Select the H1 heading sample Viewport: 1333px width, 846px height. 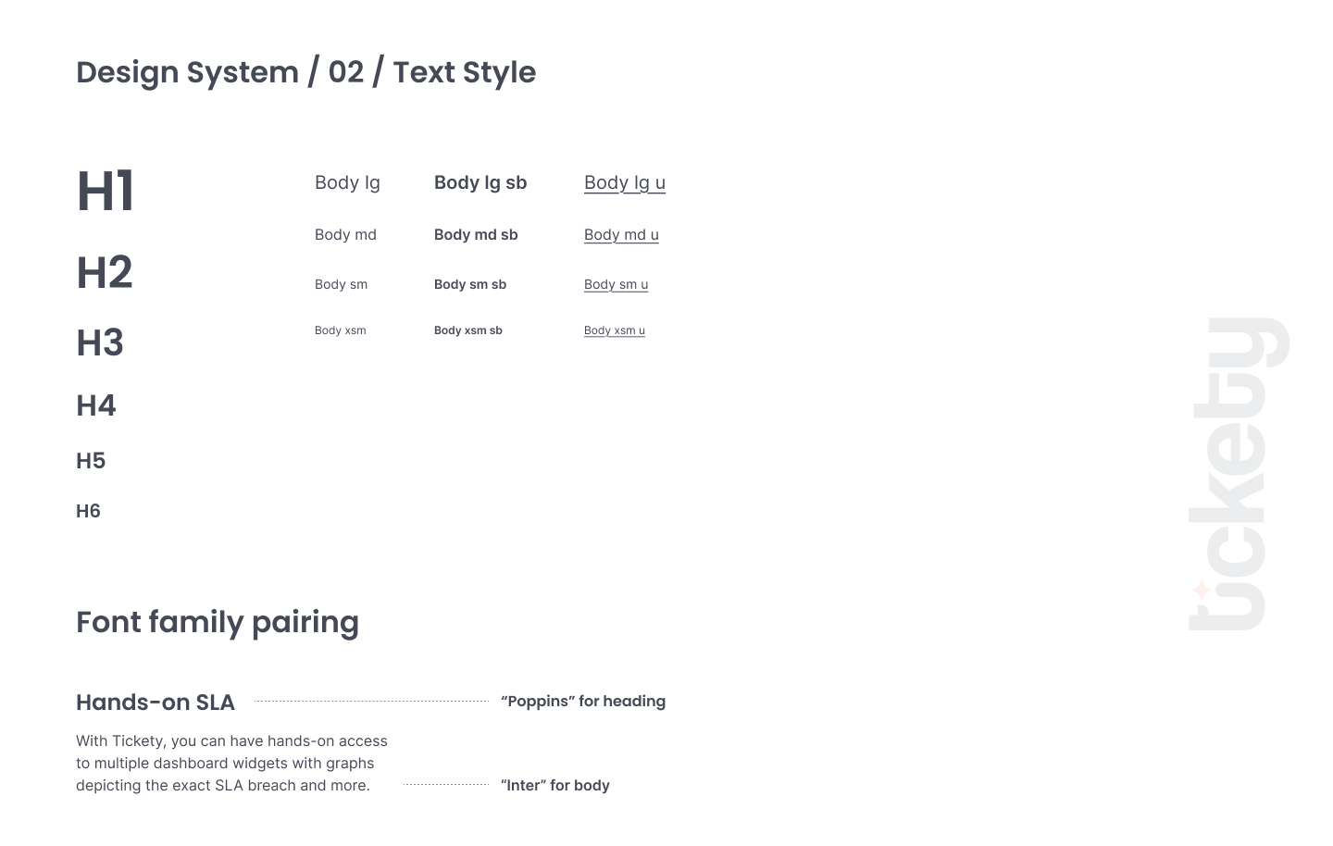106,192
